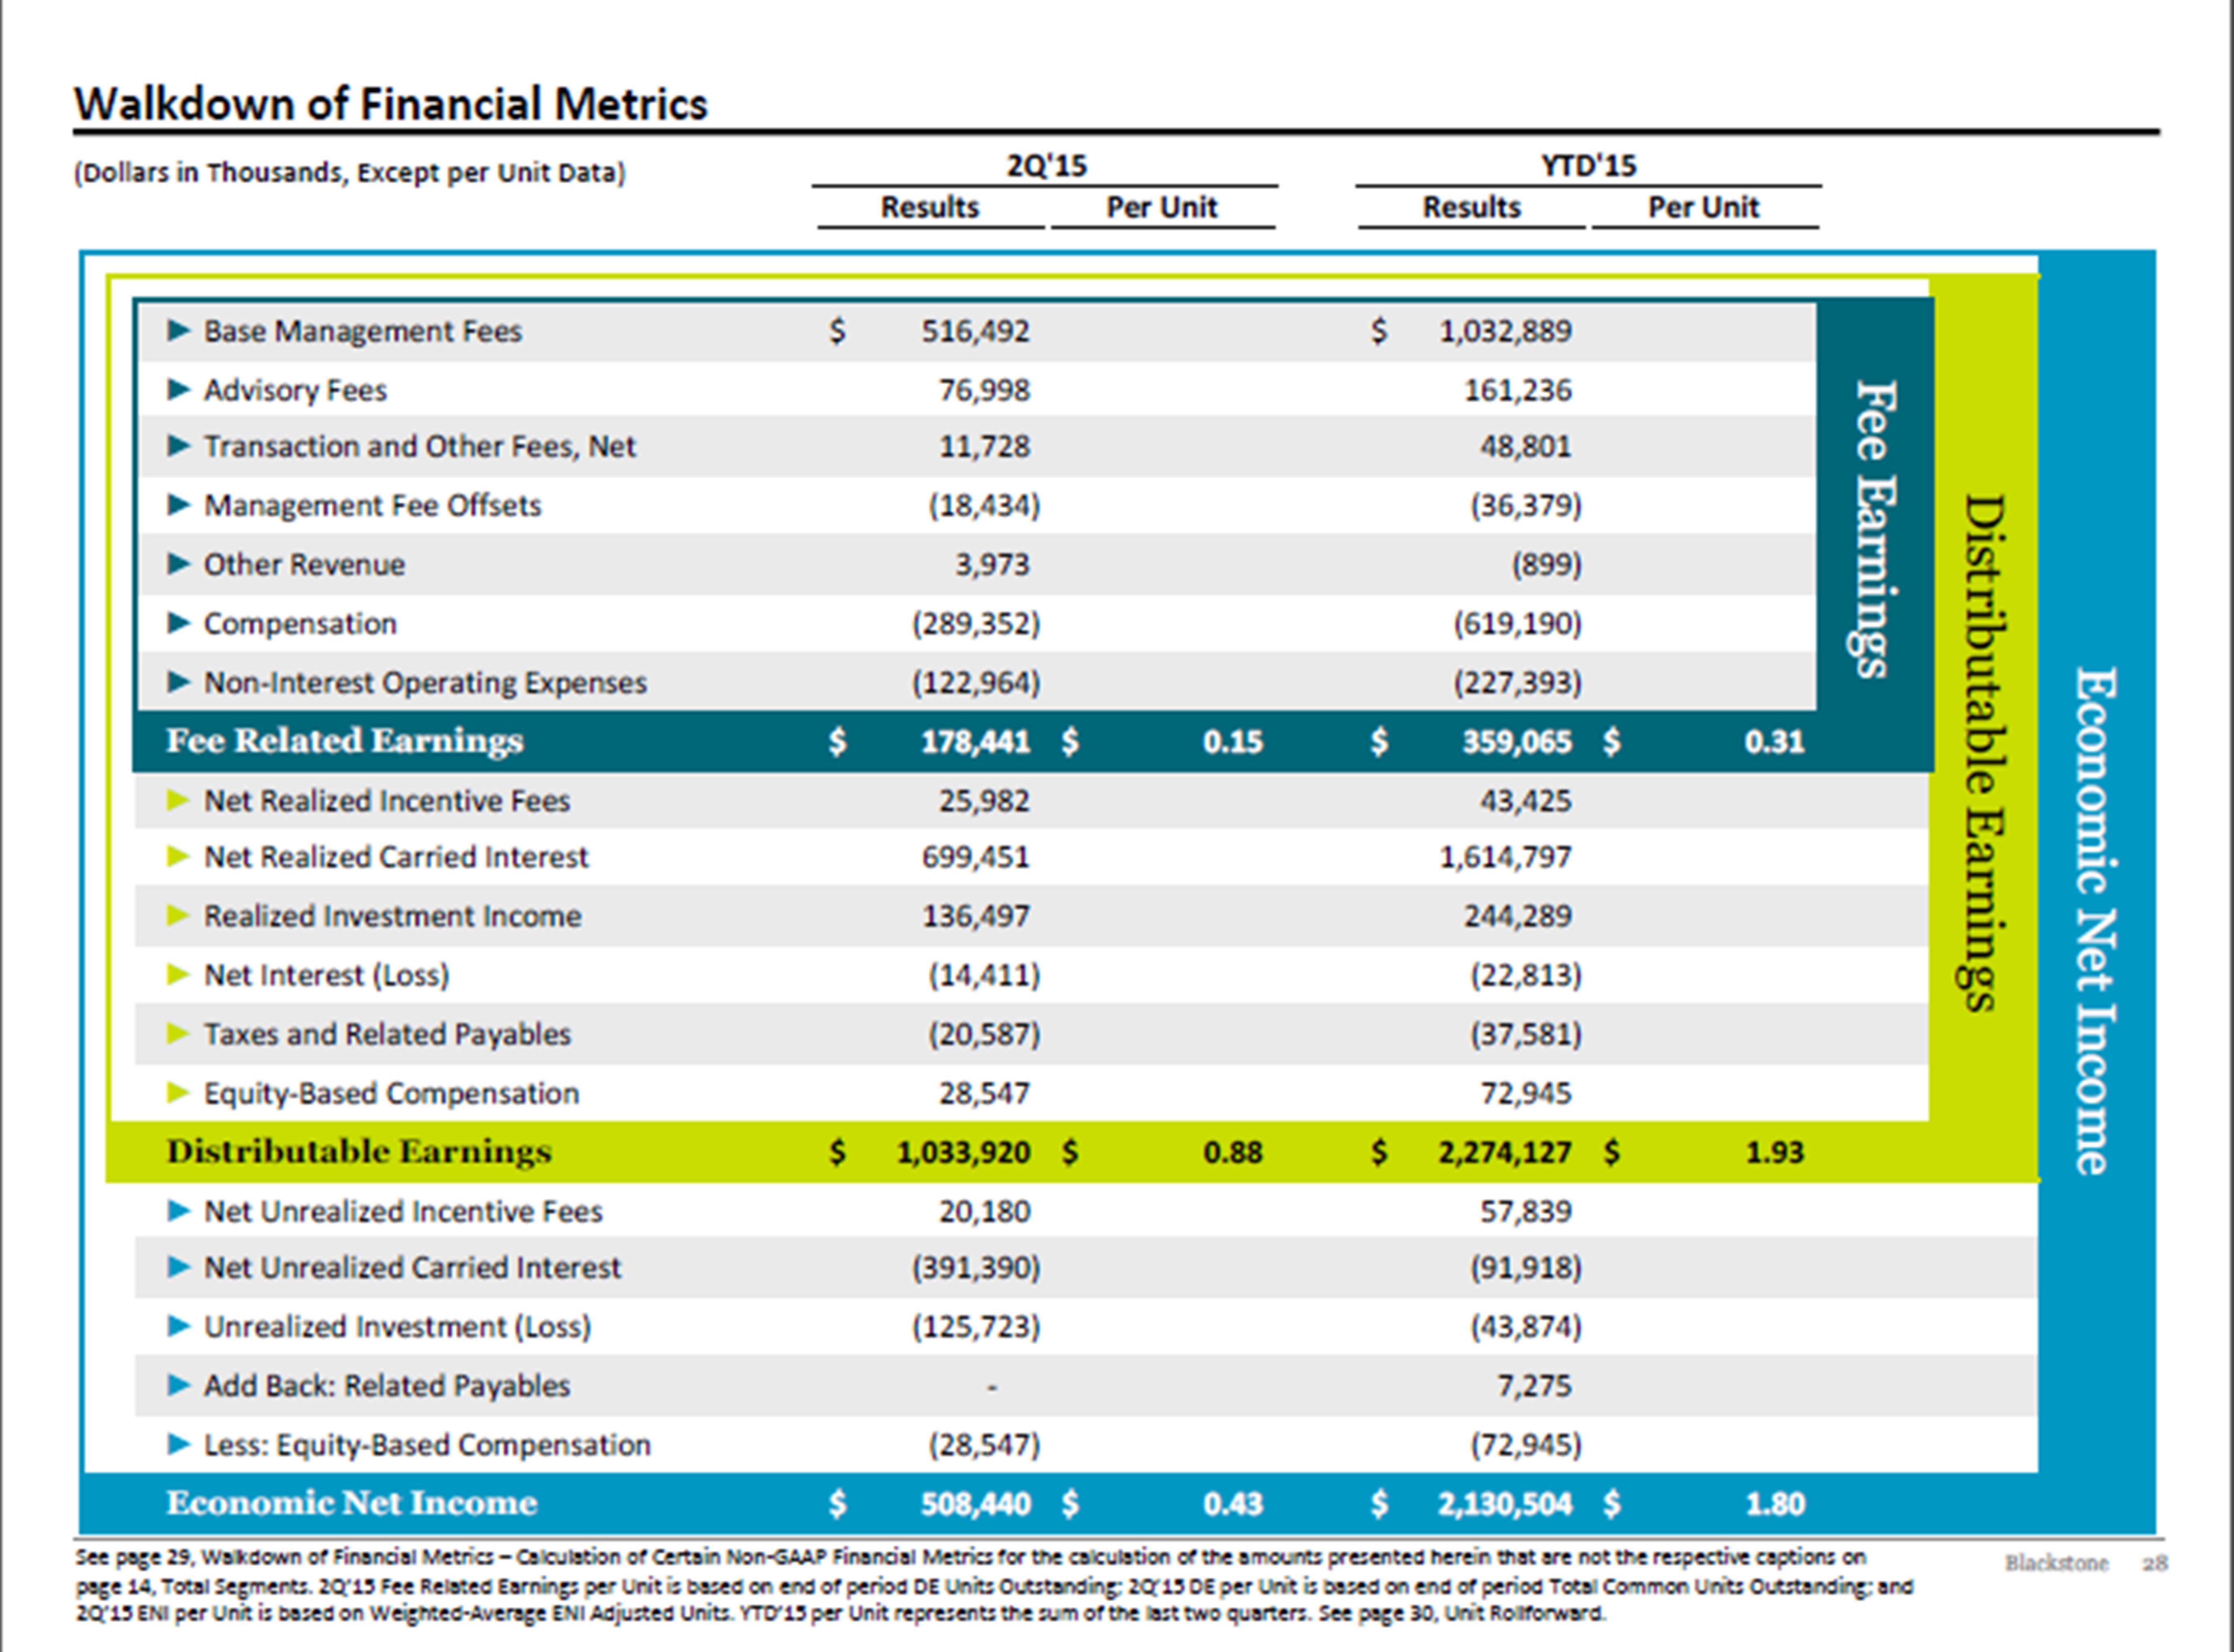Click the 20,180 Net Unrealized Incentive Fees value
The image size is (2234, 1652).
pos(984,1212)
